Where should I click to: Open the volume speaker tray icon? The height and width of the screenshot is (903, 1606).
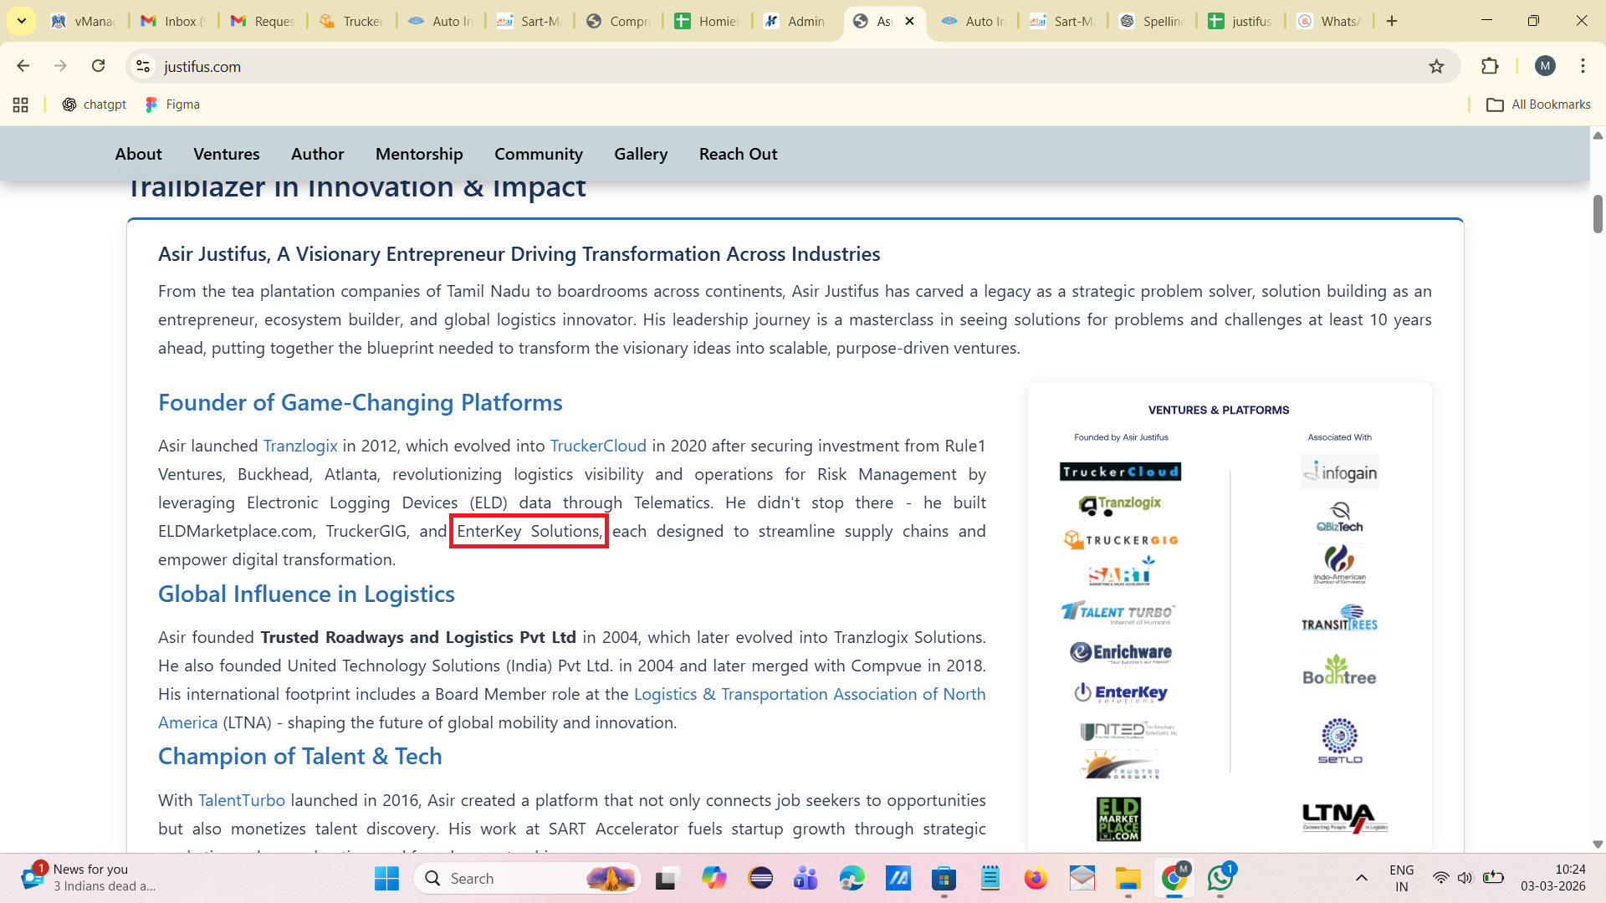tap(1465, 878)
